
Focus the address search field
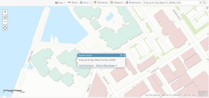[171, 2]
